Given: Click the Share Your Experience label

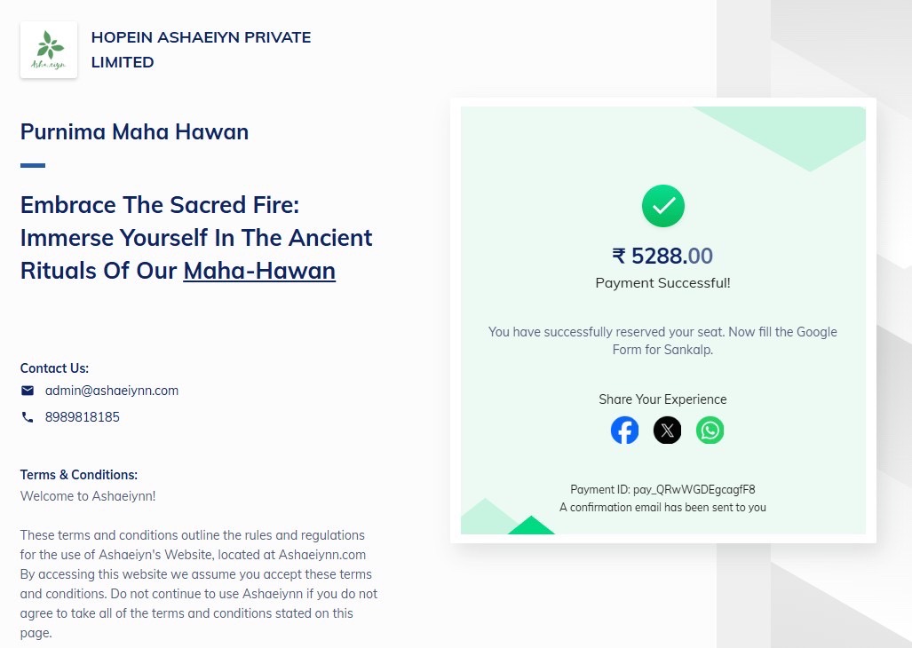Looking at the screenshot, I should [x=662, y=399].
